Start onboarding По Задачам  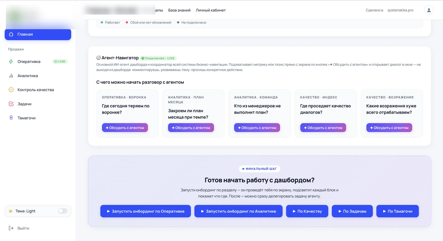point(352,211)
